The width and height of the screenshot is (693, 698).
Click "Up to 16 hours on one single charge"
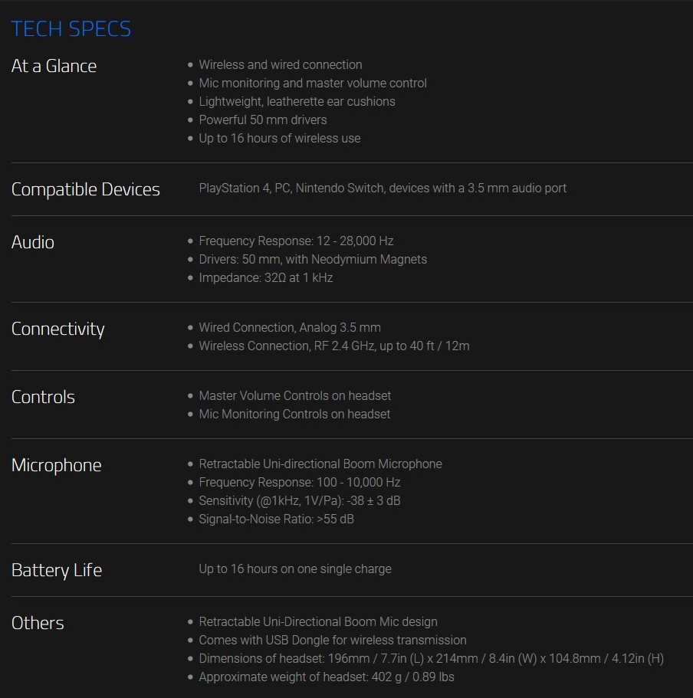point(294,569)
